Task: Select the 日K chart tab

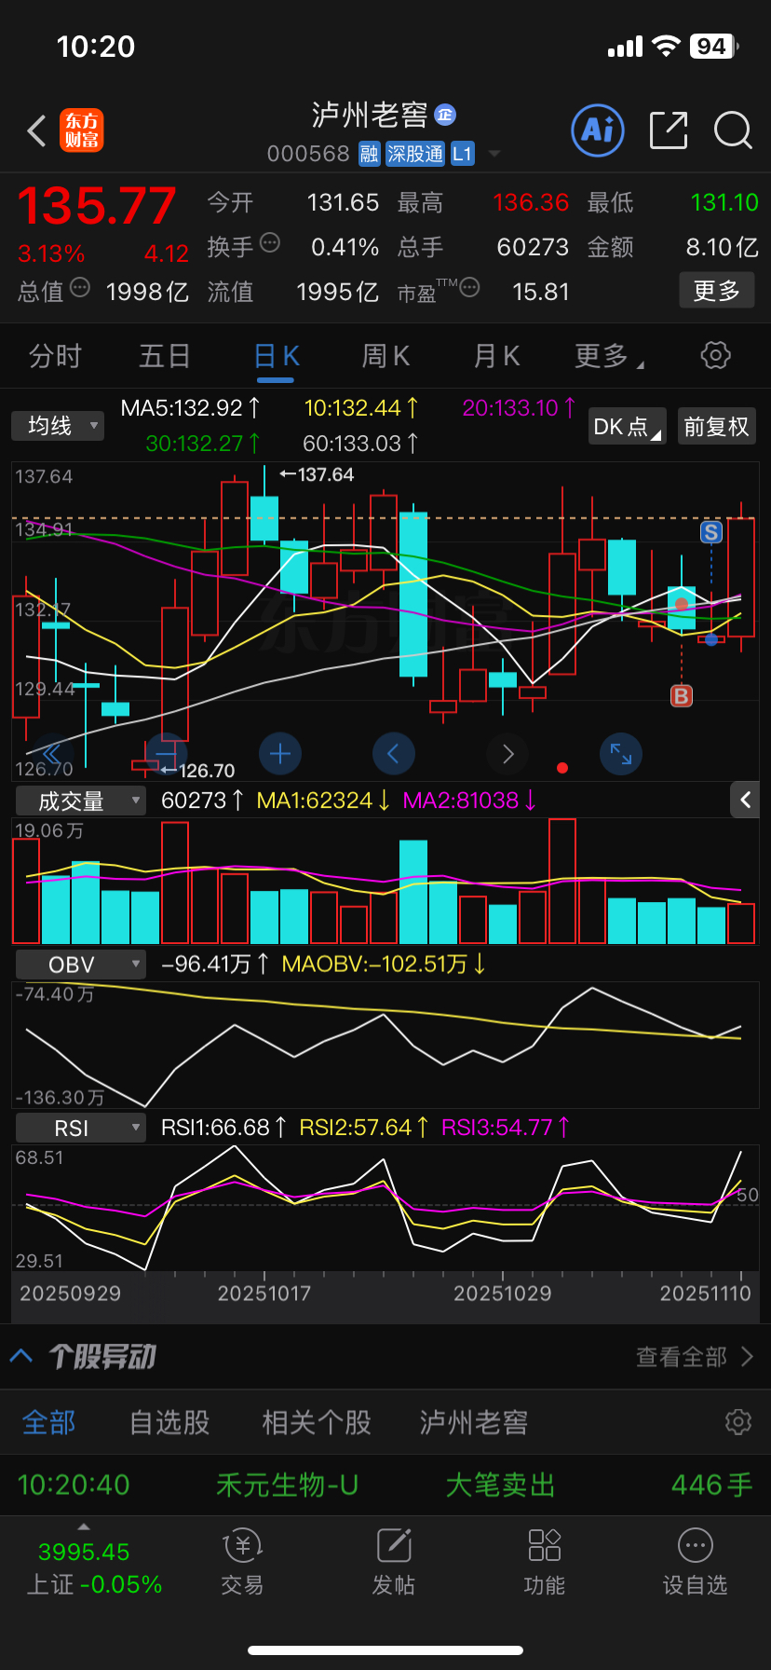Action: 277,355
